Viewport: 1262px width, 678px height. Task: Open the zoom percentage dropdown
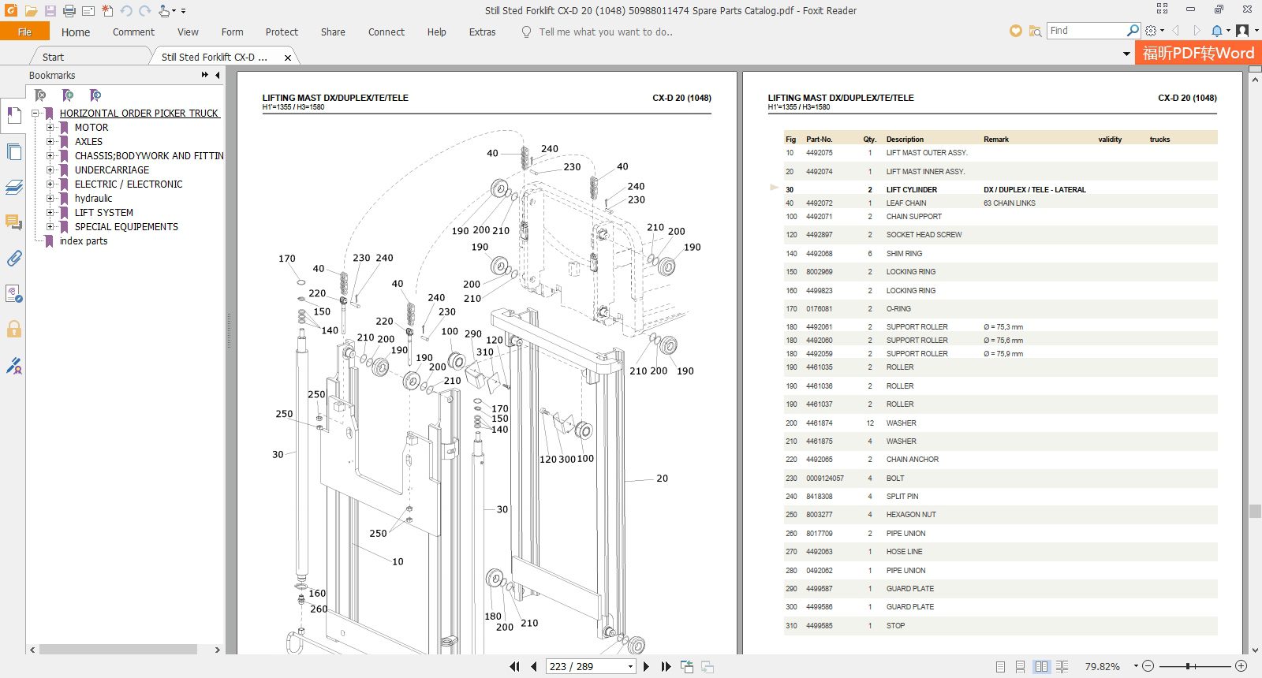(x=1136, y=666)
